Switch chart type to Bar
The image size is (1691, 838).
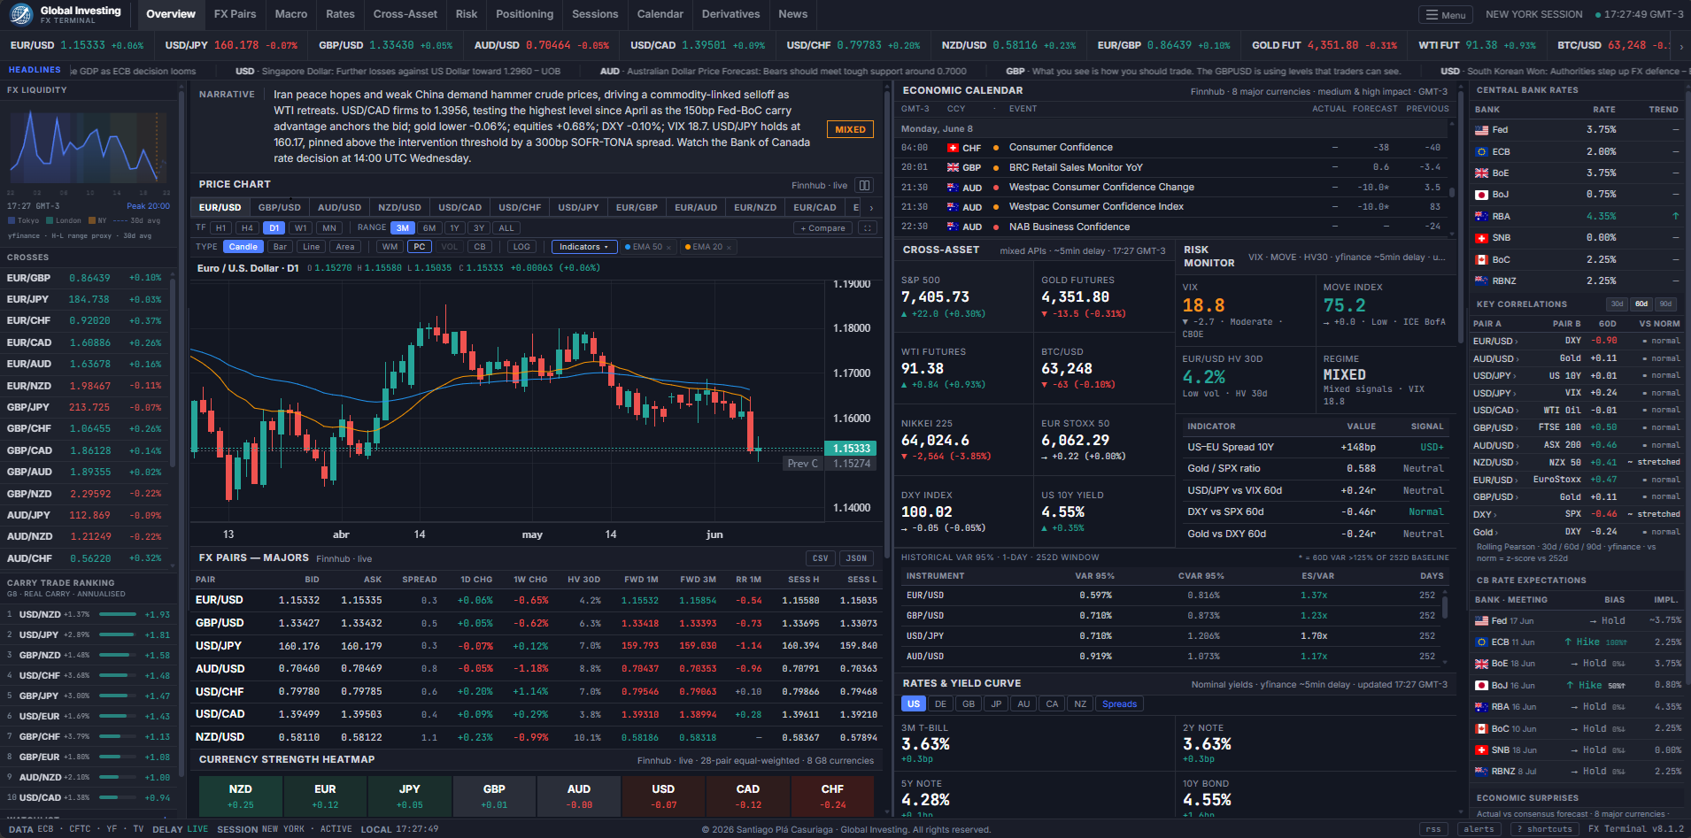[x=280, y=248]
